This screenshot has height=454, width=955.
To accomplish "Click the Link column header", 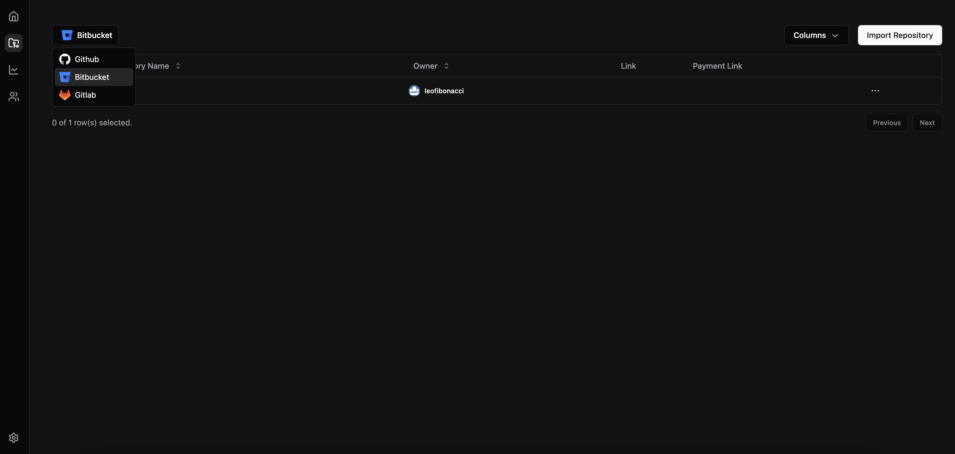I will pyautogui.click(x=628, y=66).
